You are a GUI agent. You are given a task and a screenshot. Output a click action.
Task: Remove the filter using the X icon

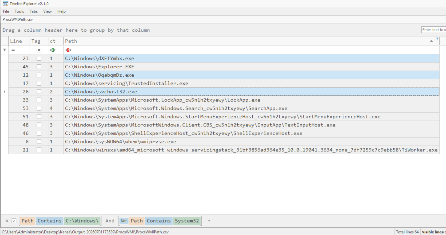pos(7,221)
